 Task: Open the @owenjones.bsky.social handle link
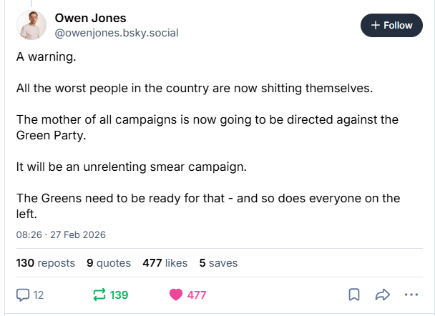117,33
